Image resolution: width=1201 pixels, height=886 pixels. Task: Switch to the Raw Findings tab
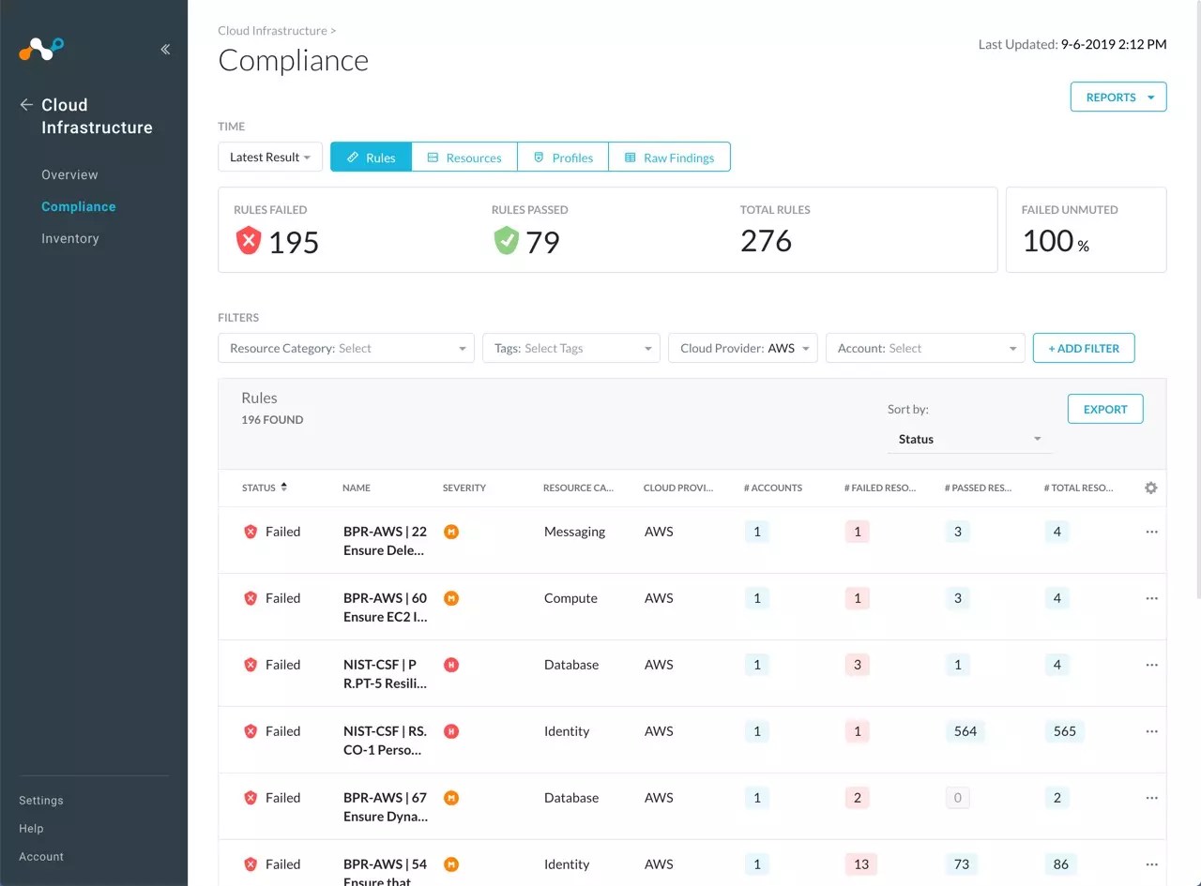coord(670,158)
